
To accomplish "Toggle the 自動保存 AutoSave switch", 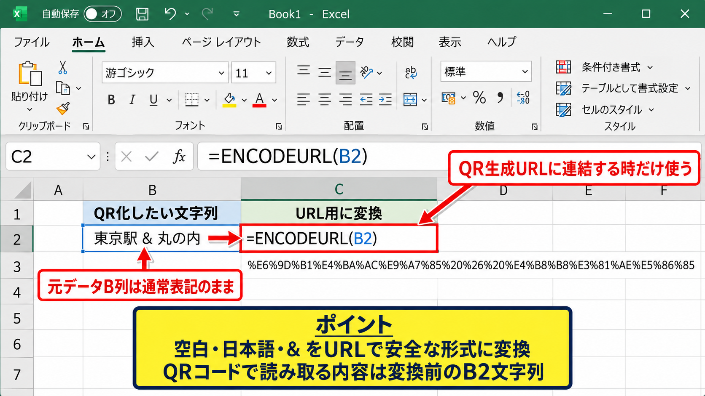I will [102, 14].
